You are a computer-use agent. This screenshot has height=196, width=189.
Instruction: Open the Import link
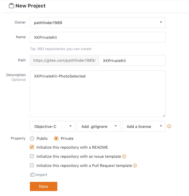(x=41, y=175)
